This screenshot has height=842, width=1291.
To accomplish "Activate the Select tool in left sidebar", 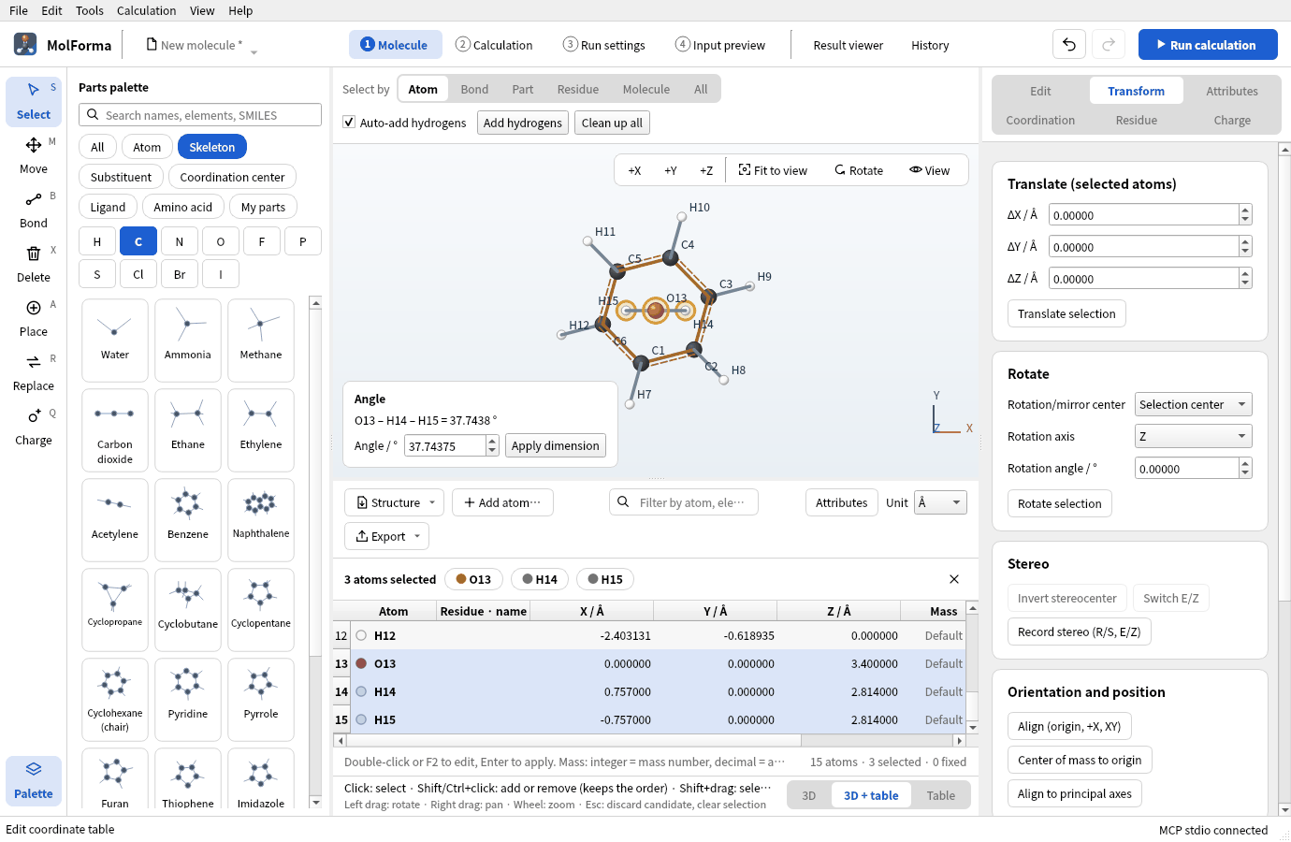I will tap(34, 101).
